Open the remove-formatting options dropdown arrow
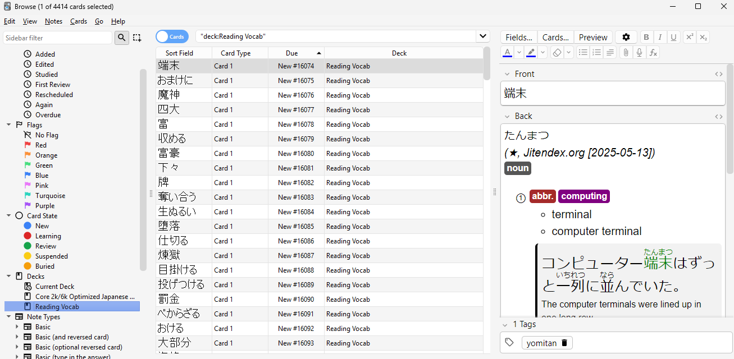Screen dimensions: 734x359 click(569, 52)
